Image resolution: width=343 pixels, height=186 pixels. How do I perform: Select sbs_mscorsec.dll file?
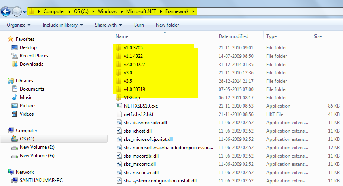[x=141, y=173]
